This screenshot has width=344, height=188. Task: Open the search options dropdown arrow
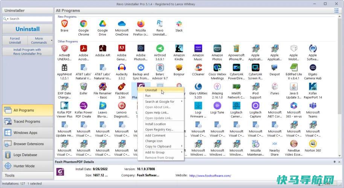[8, 19]
